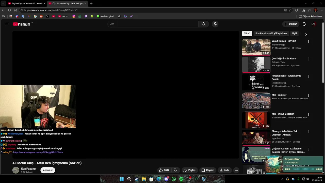Image resolution: width=325 pixels, height=183 pixels.
Task: Expand the browser tab search dropdown
Action: (x=3, y=4)
